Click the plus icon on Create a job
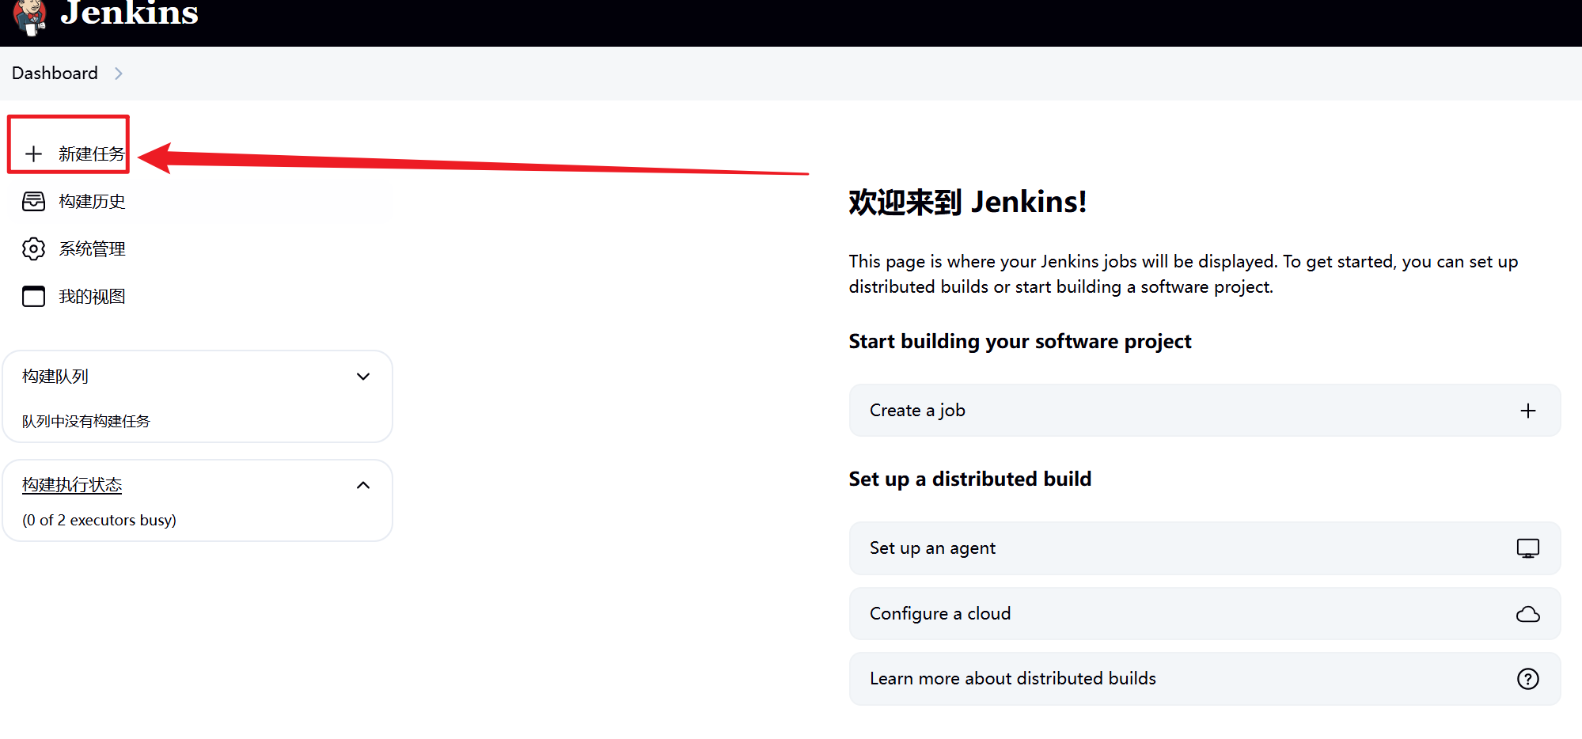 [1527, 410]
